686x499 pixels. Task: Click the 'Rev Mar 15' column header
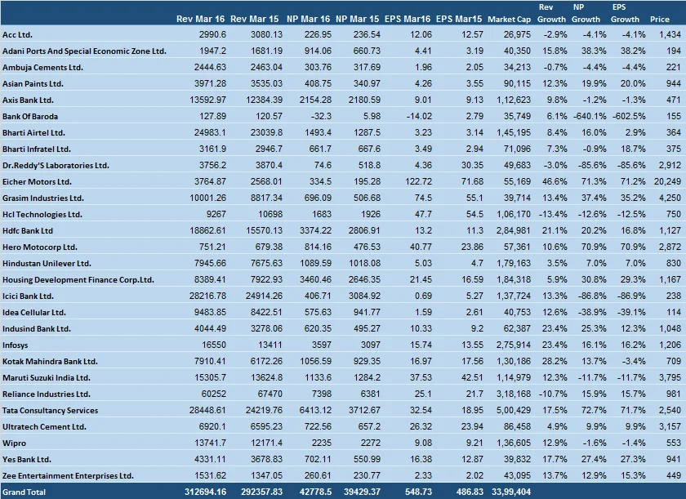pyautogui.click(x=254, y=20)
